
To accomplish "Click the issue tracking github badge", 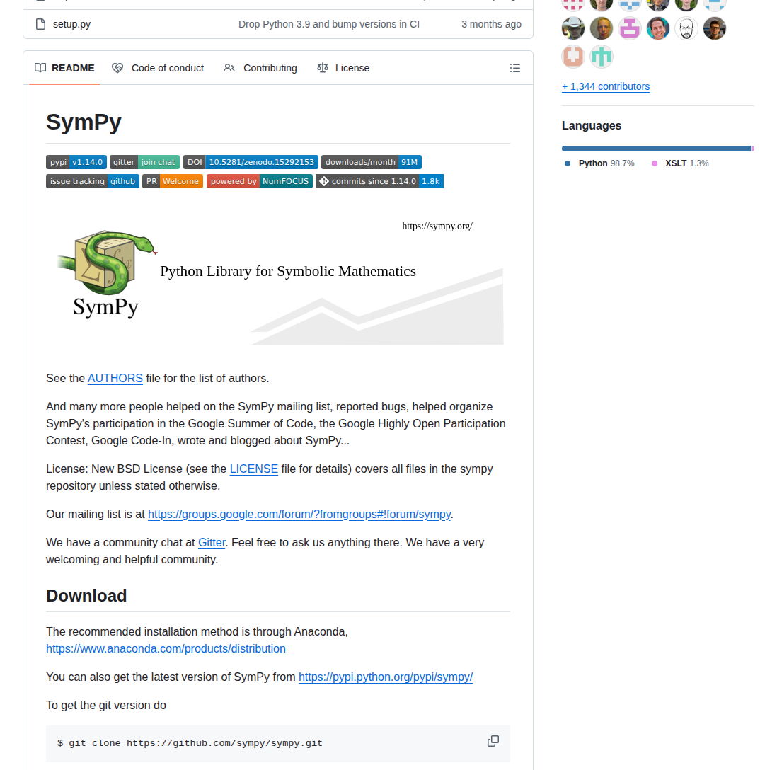I will click(x=92, y=180).
